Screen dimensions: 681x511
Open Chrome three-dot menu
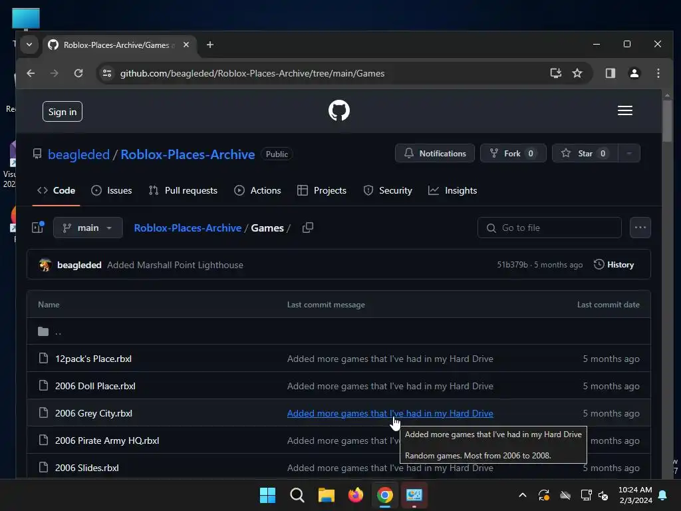[658, 73]
